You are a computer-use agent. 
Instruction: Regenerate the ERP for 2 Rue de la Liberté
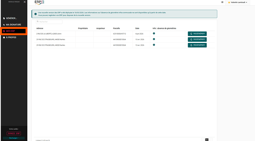pos(197,34)
